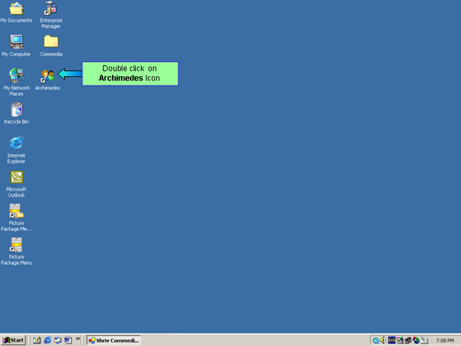Click the volume speaker tray icon
The height and width of the screenshot is (346, 461).
384,340
